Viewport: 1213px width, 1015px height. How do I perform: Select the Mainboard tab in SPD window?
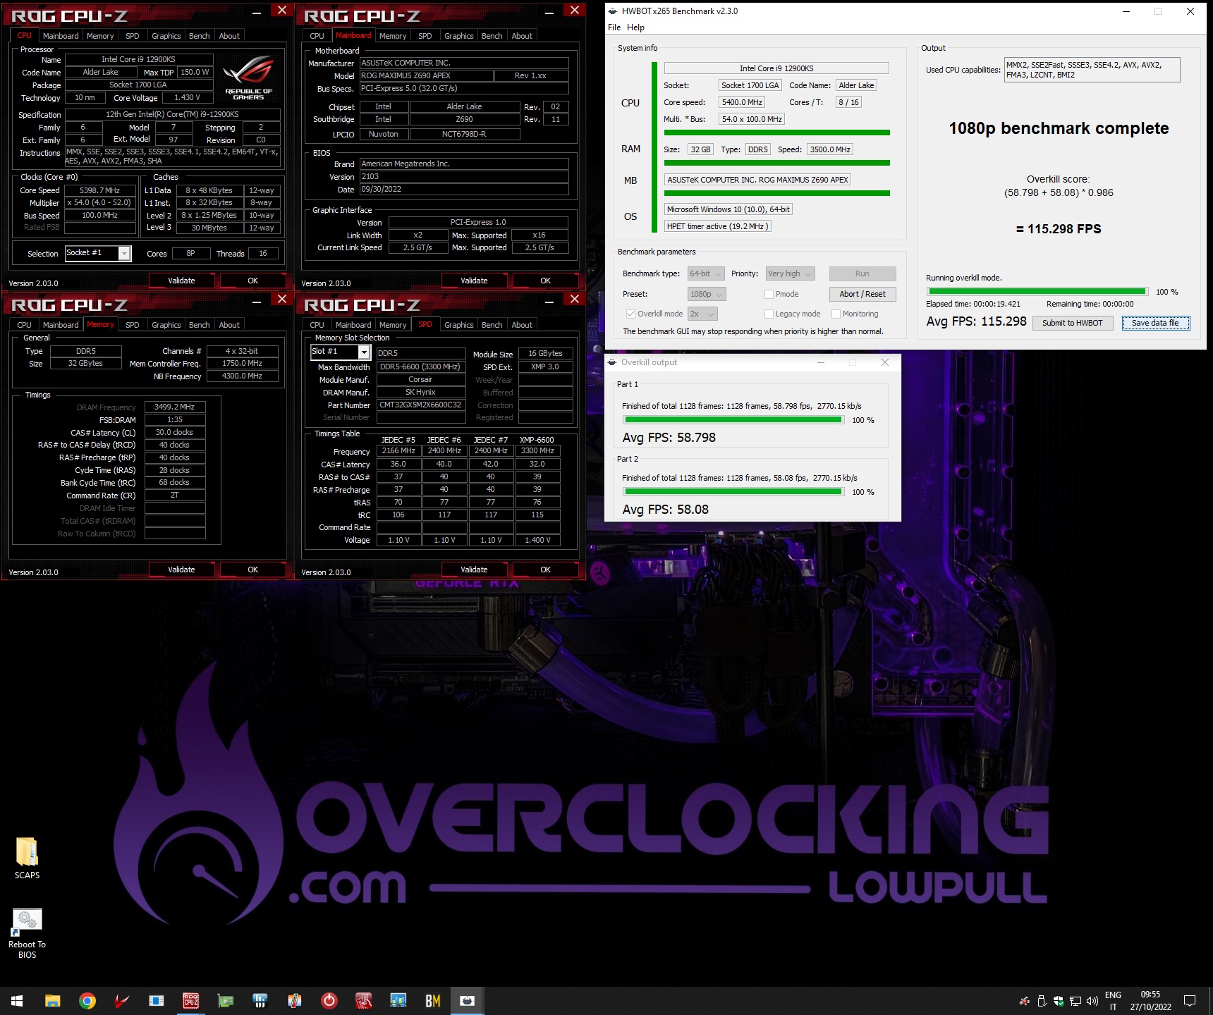point(353,325)
